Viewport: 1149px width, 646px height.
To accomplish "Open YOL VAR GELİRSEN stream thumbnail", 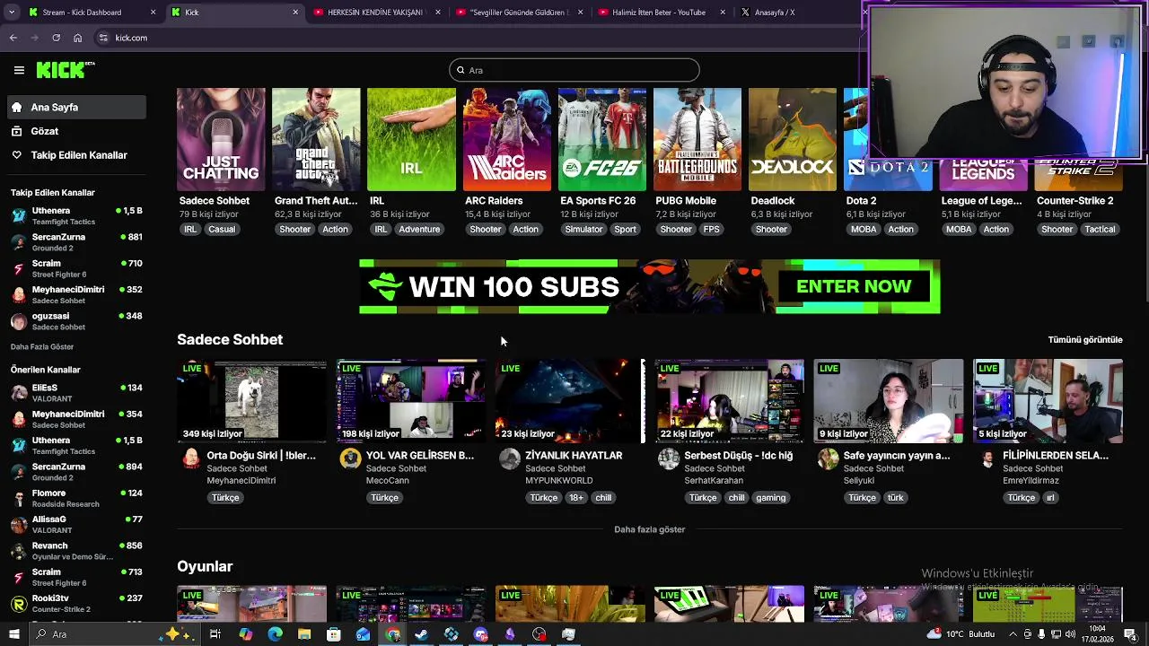I will (411, 401).
